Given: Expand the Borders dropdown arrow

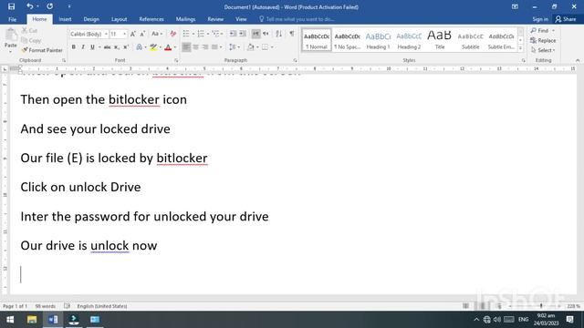Looking at the screenshot, I should [x=272, y=47].
